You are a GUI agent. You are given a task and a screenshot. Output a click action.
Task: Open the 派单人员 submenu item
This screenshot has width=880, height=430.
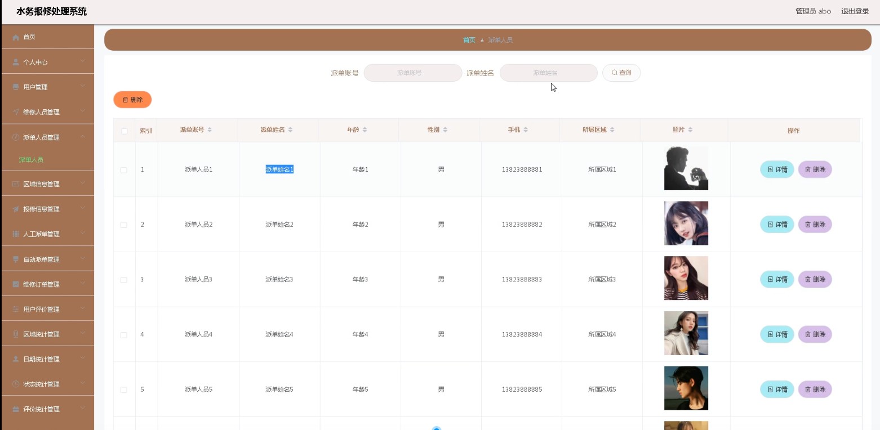pos(31,160)
